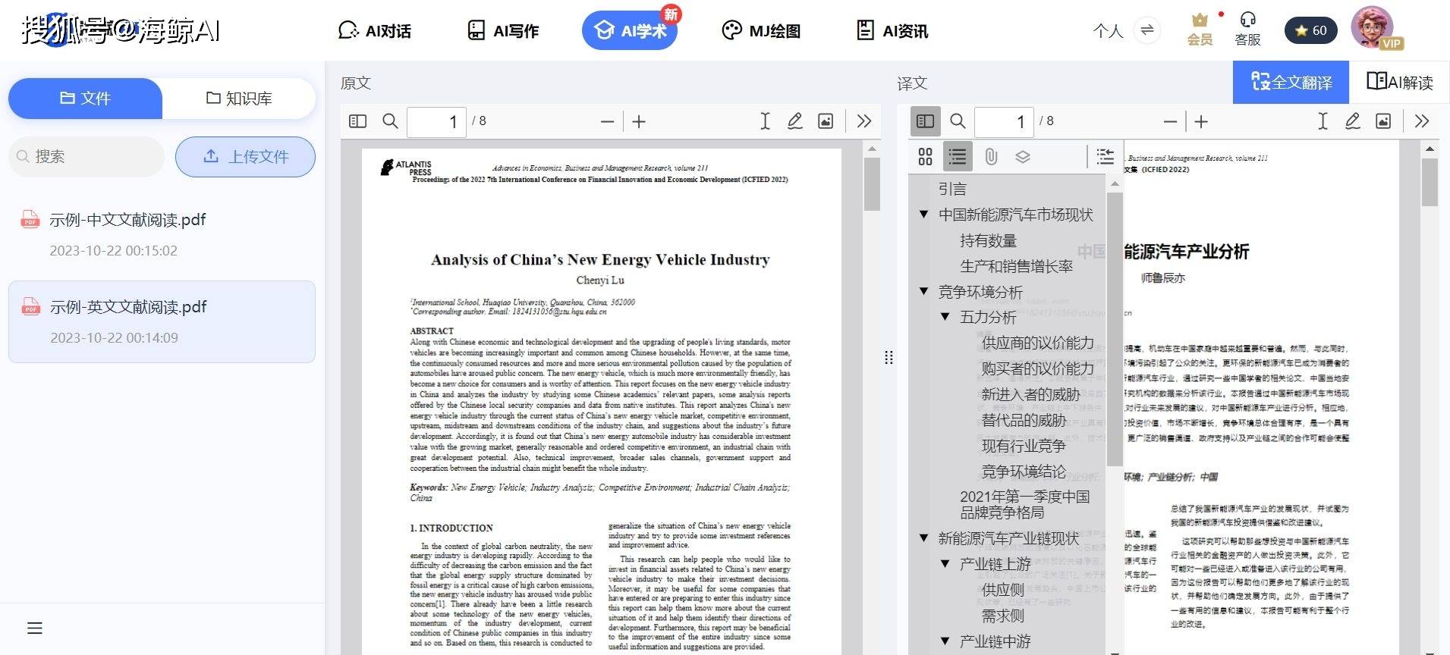Open the AI写作 tab
This screenshot has height=655, width=1450.
(503, 31)
